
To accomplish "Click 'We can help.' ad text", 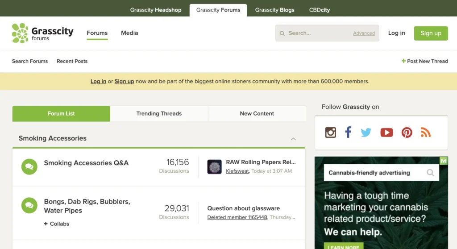I will (x=353, y=232).
